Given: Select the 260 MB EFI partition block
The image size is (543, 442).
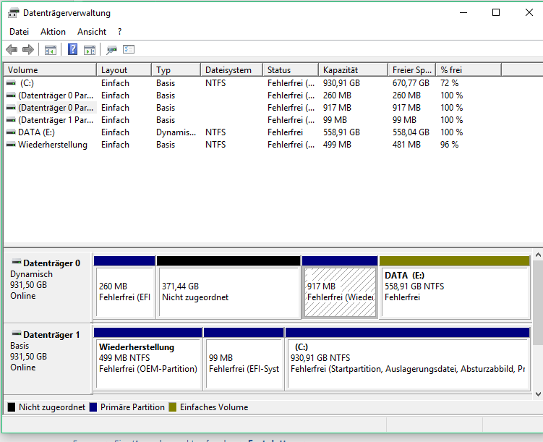Looking at the screenshot, I should coord(124,287).
